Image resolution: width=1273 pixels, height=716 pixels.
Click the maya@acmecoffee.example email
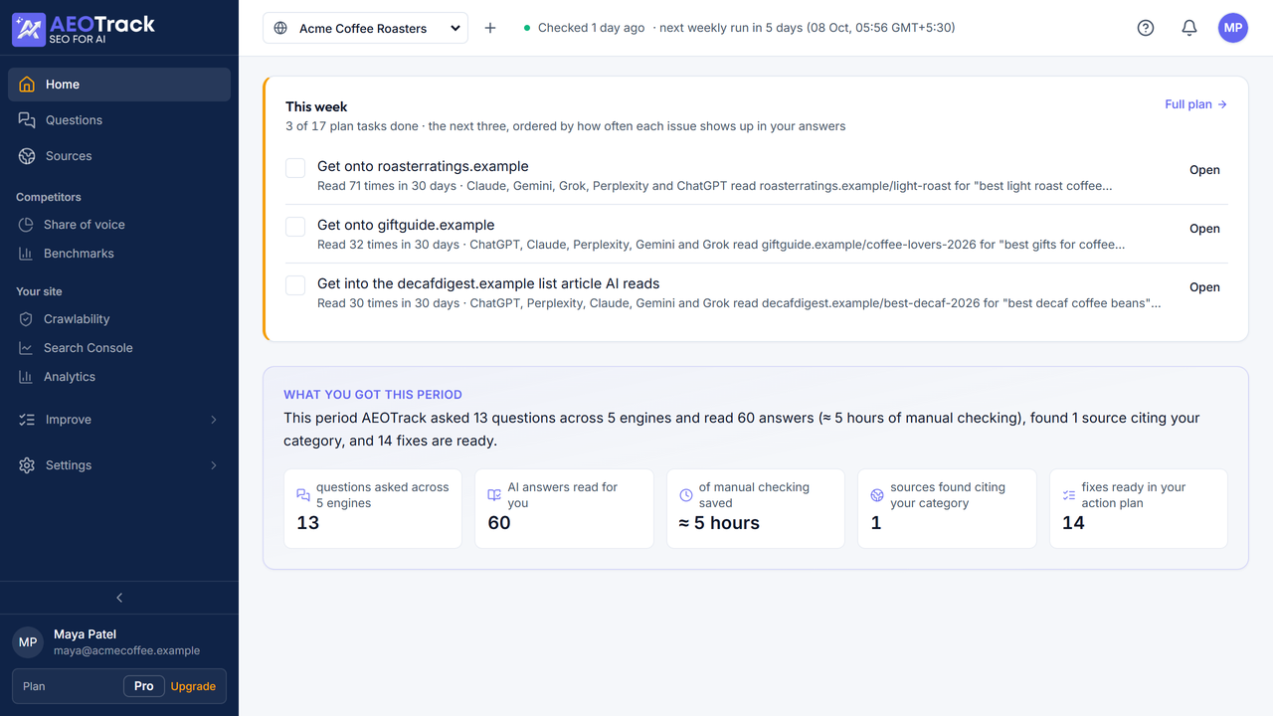click(x=127, y=650)
